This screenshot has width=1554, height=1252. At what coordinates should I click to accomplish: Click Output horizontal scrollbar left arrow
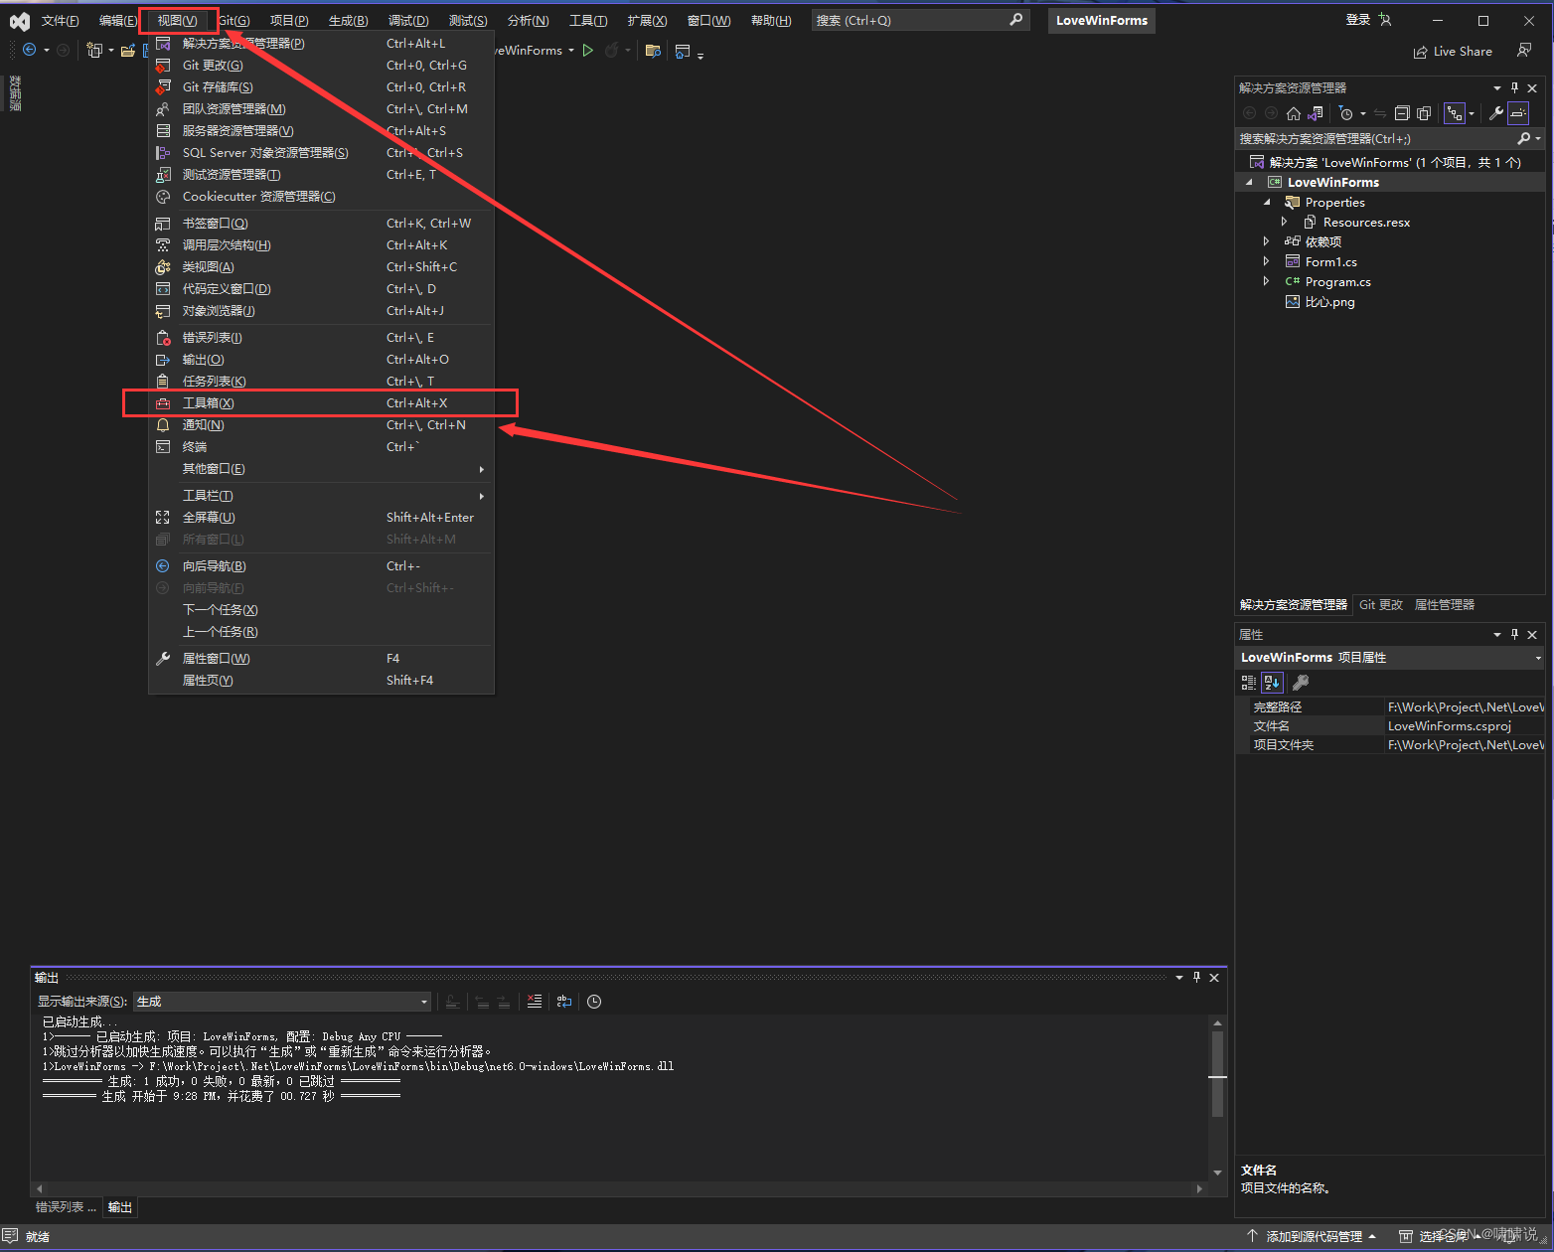(40, 1188)
